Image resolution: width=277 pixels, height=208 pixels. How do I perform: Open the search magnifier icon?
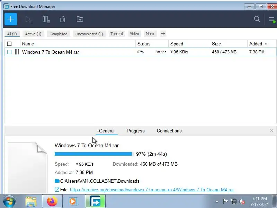click(257, 19)
